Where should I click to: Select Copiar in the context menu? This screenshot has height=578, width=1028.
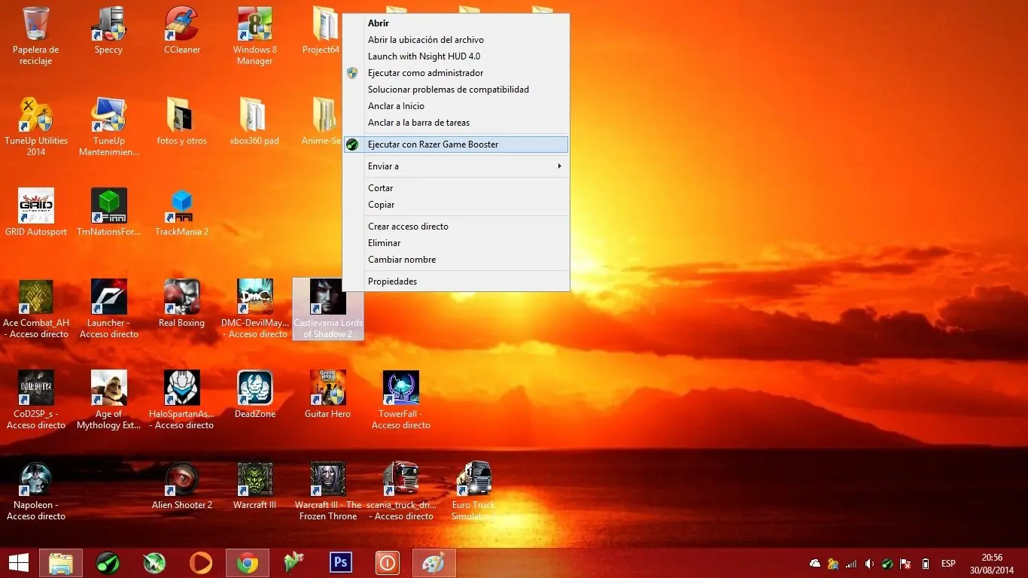tap(456, 205)
